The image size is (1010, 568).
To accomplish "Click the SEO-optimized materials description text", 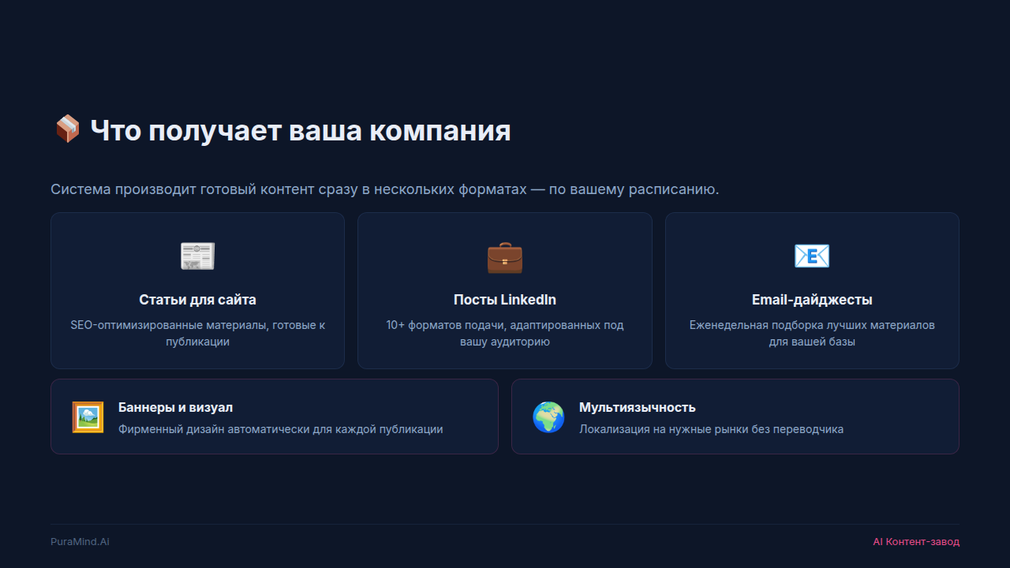I will [197, 333].
